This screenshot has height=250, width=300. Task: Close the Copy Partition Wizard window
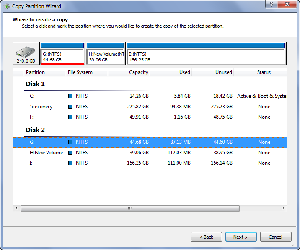(287, 4)
